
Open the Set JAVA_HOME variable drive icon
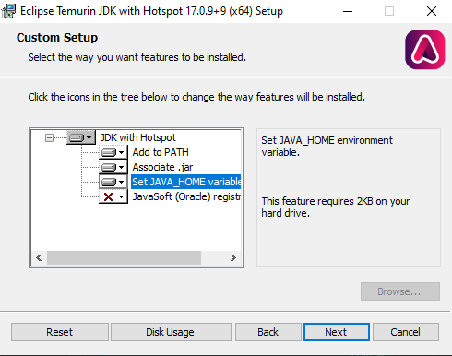(x=113, y=182)
